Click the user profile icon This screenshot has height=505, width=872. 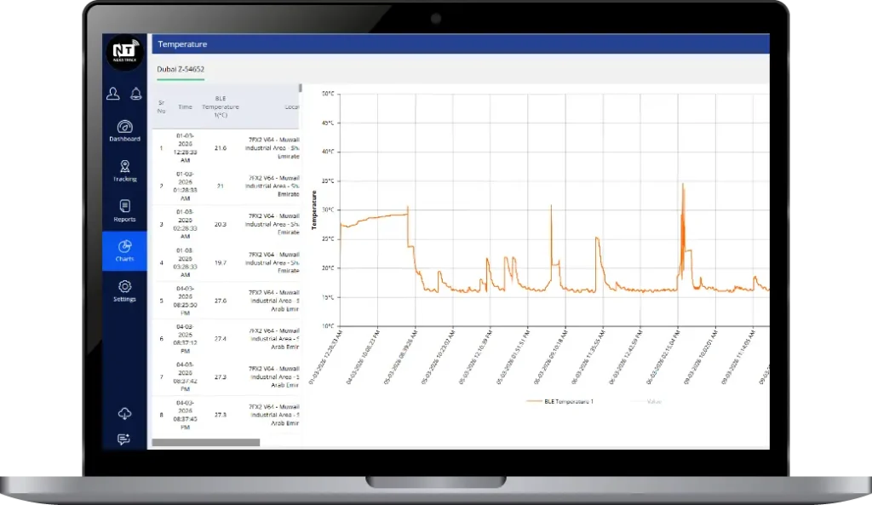click(x=113, y=94)
